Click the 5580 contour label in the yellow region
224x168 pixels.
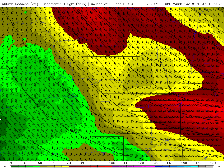pyautogui.click(x=178, y=146)
